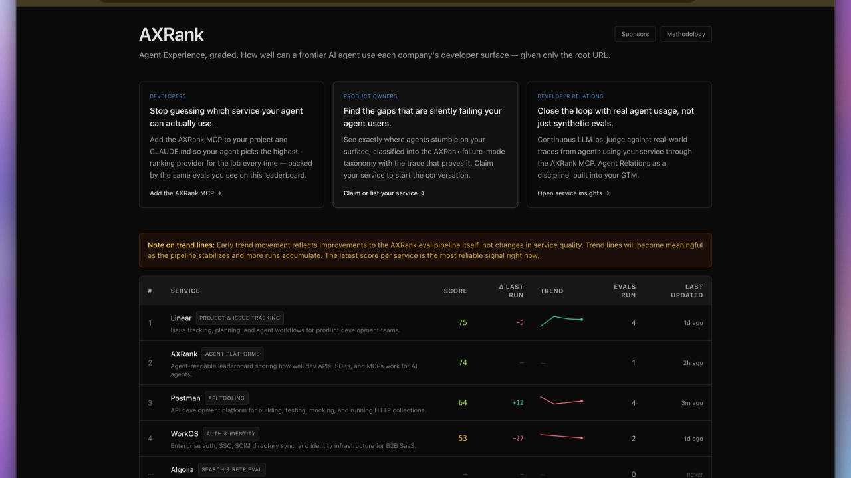The image size is (851, 478).
Task: Follow the Claim or list your service link
Action: (x=384, y=193)
